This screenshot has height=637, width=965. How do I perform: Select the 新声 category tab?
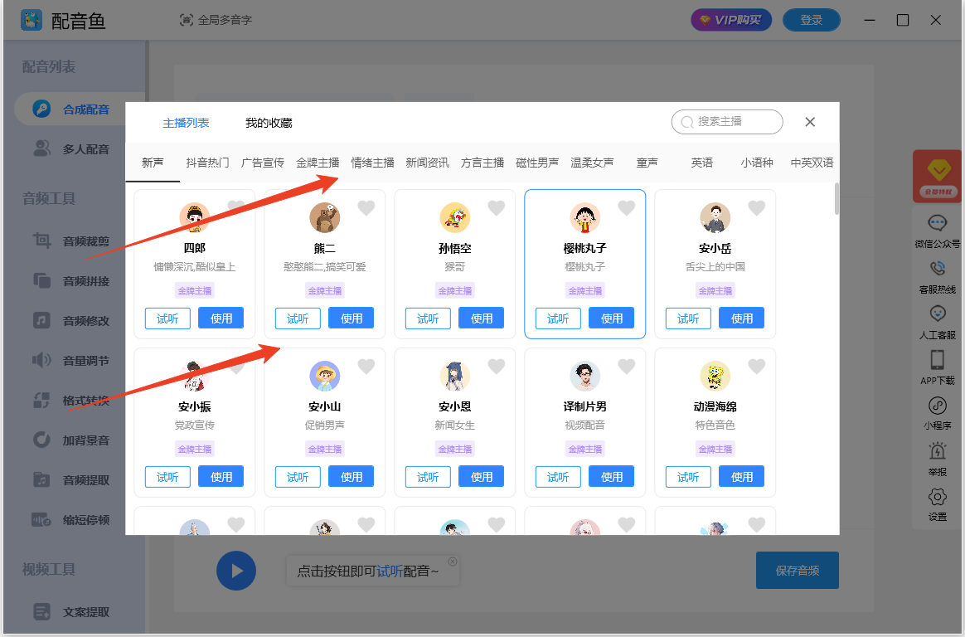pos(153,163)
